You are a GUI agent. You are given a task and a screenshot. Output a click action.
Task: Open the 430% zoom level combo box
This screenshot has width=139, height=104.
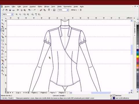point(63,10)
